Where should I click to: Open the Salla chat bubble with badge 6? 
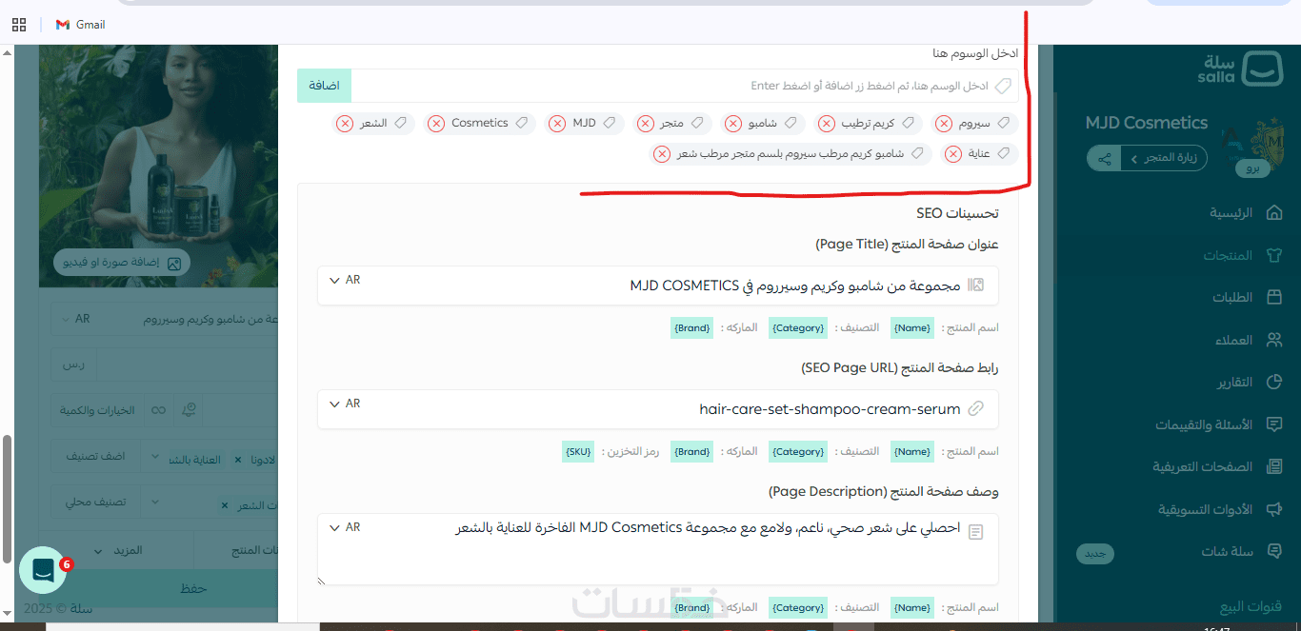[43, 569]
